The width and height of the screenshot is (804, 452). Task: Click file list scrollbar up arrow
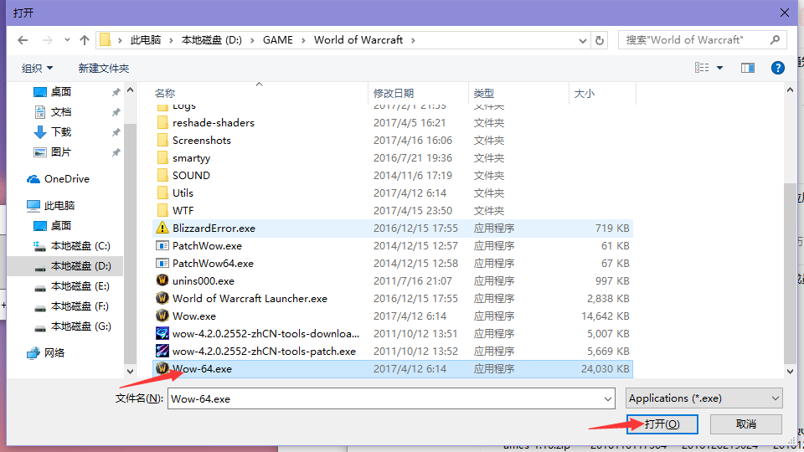click(790, 90)
